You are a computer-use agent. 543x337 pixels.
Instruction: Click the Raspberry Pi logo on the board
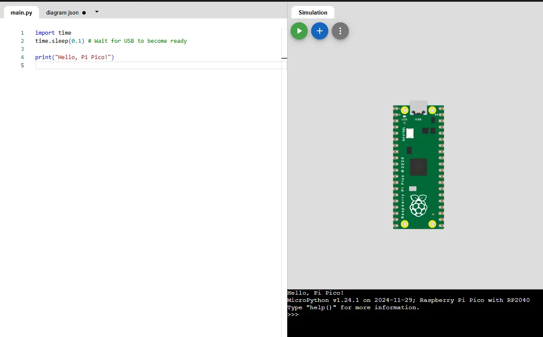418,205
